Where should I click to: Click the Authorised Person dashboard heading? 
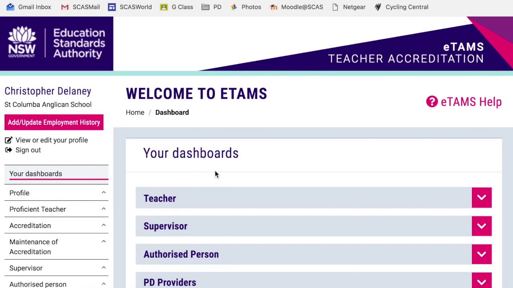coord(181,254)
